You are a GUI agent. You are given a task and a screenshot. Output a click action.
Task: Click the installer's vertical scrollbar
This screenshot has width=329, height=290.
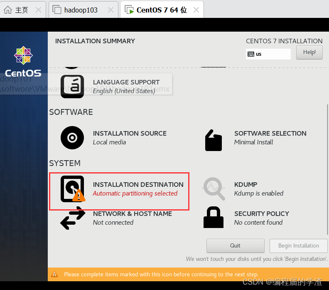click(327, 169)
